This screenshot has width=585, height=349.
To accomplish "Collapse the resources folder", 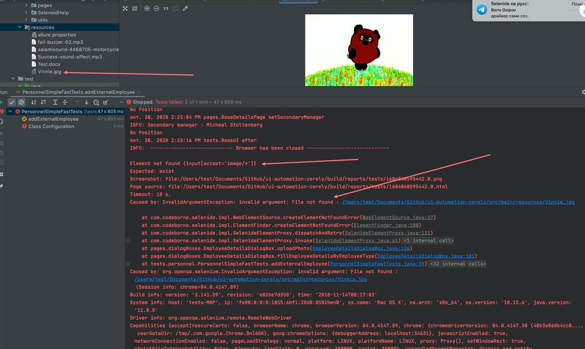I will click(x=20, y=27).
